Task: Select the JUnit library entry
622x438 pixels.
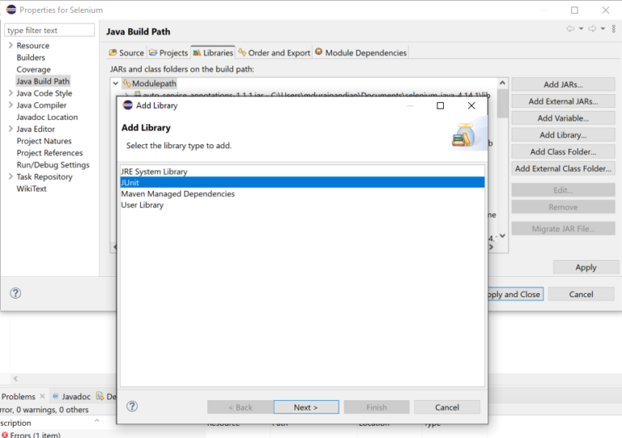Action: click(302, 182)
